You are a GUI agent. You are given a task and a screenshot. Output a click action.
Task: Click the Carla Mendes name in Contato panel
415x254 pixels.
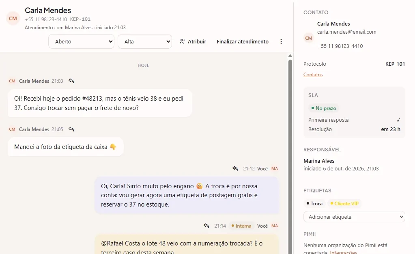[x=333, y=24]
